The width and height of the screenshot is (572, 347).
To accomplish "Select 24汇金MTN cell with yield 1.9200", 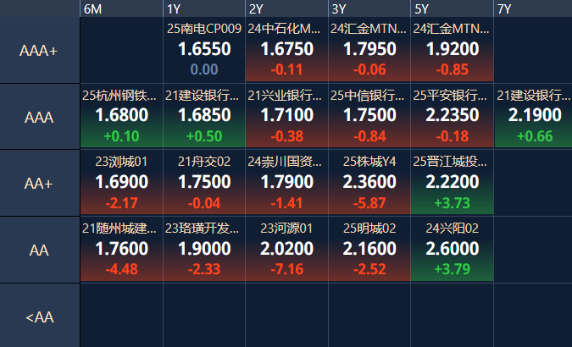I will click(451, 50).
